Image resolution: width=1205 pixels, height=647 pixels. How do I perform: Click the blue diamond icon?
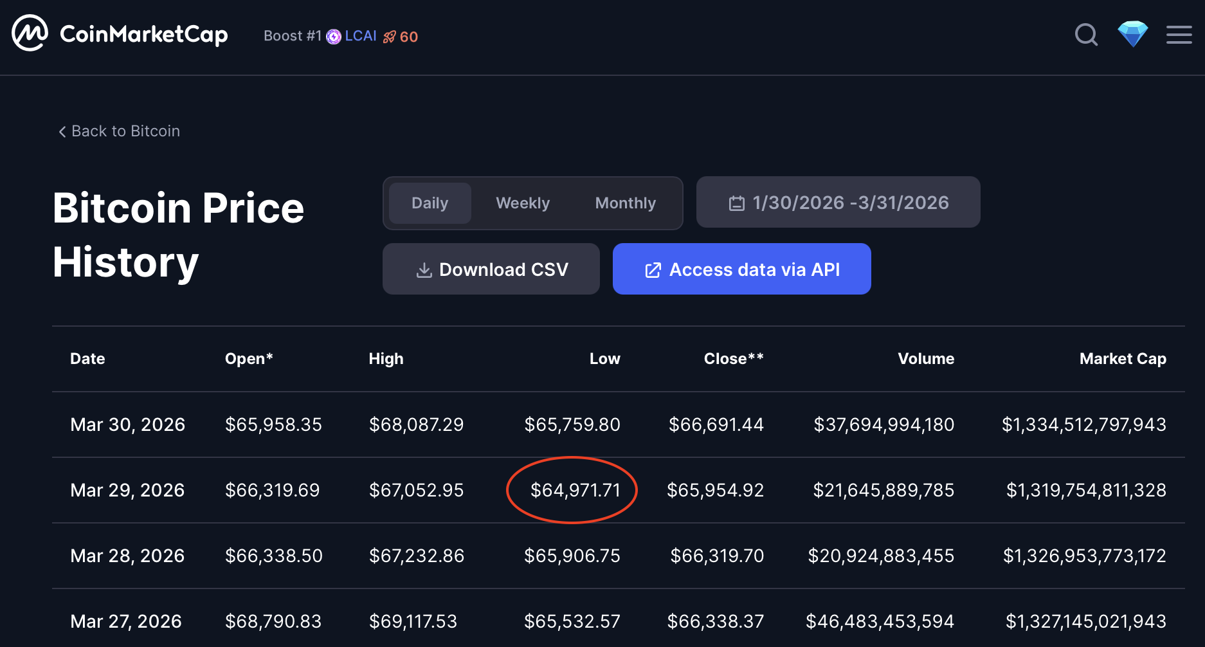click(1132, 34)
